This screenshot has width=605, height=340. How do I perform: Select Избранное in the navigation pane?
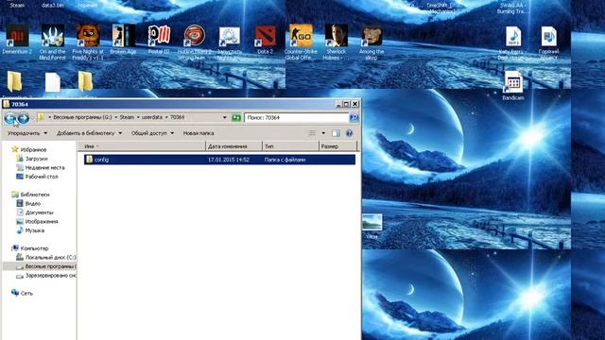(33, 149)
